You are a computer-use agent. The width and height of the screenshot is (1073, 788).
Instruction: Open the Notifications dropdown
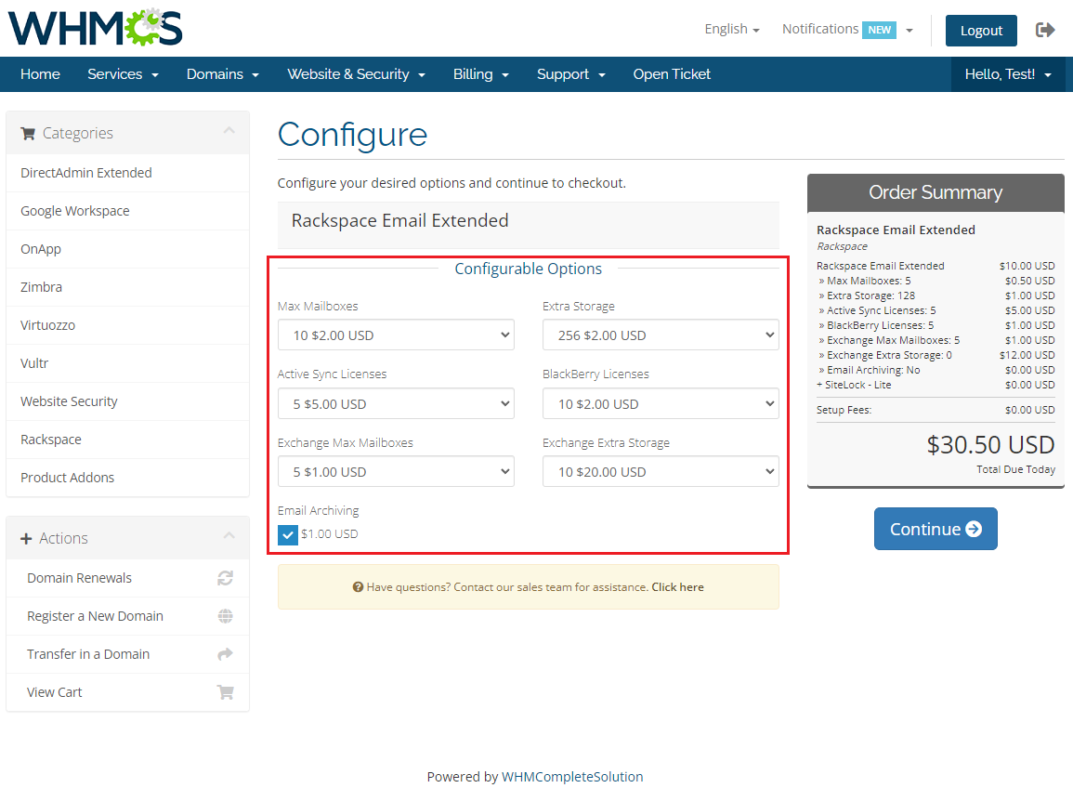click(x=847, y=30)
